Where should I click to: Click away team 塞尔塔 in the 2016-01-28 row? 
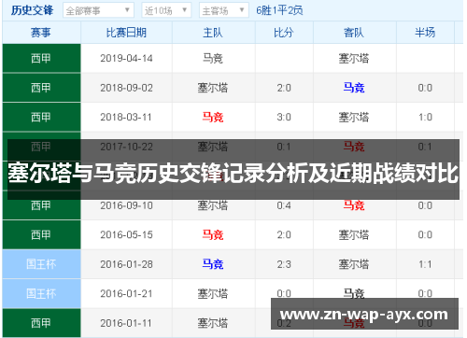[354, 264]
